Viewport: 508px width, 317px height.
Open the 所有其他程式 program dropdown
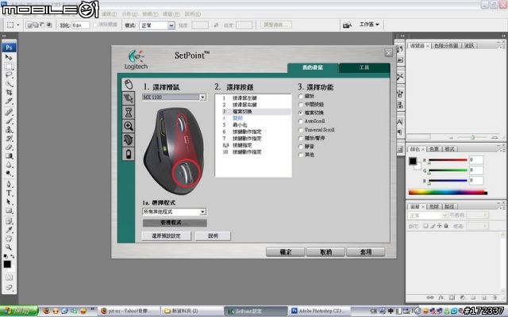[x=175, y=212]
